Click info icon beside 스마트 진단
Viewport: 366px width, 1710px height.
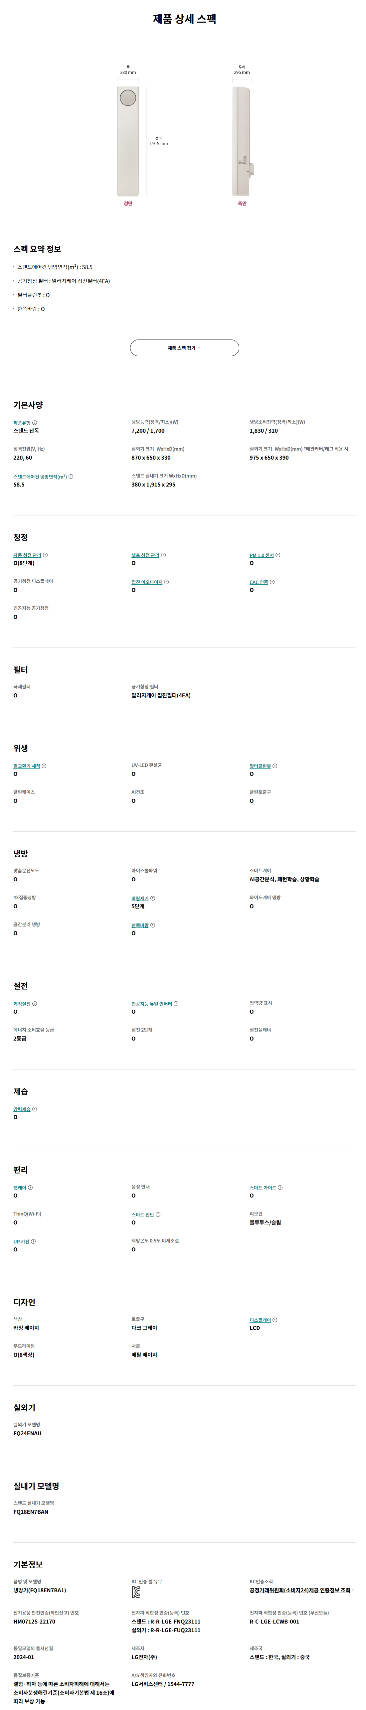tap(158, 1215)
